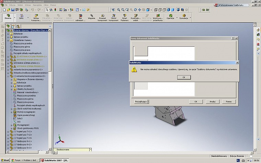
Task: Toggle the Section View icon
Action: [182, 10]
